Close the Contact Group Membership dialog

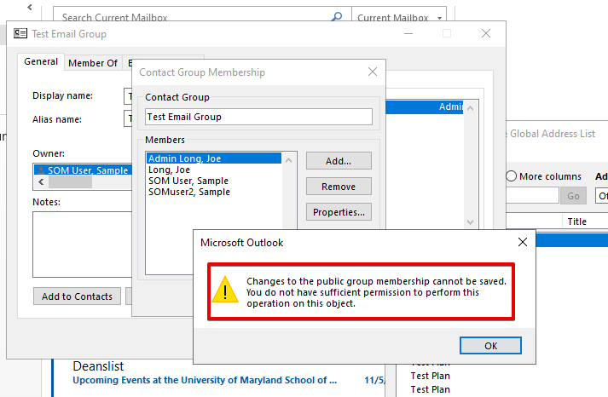(372, 73)
